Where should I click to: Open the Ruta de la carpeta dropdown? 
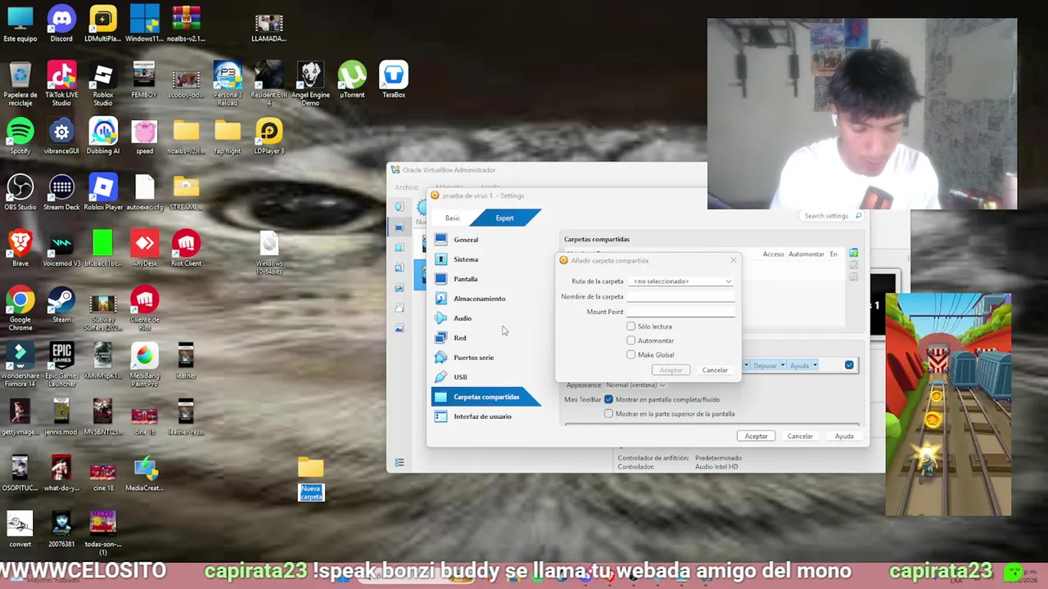pyautogui.click(x=681, y=281)
